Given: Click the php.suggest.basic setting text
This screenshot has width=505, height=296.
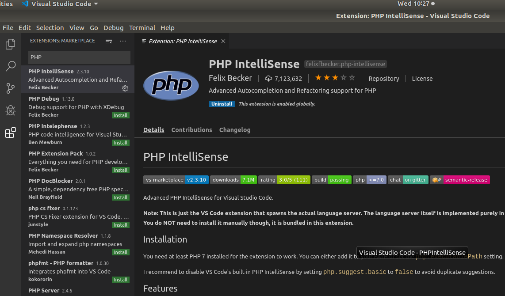Looking at the screenshot, I should tap(355, 272).
